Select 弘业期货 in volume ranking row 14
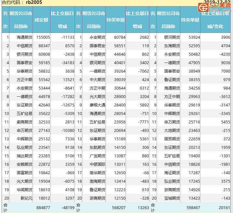The width and height of the screenshot is (233, 213). [x=24, y=148]
